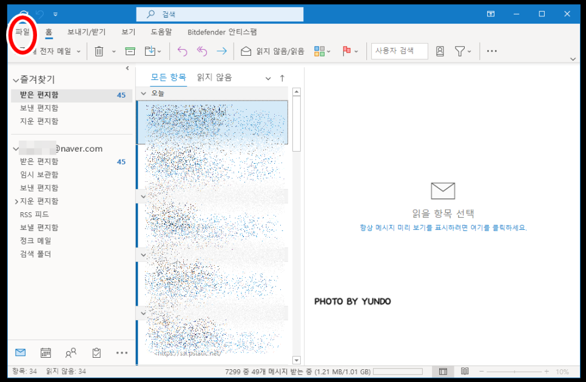586x382 pixels.
Task: Click the always preview messages link
Action: pyautogui.click(x=443, y=227)
